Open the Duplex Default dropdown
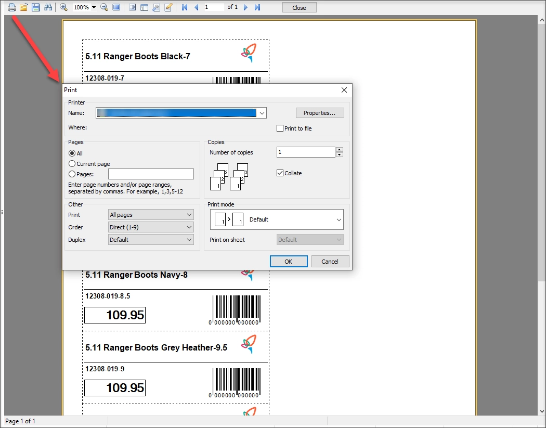Screen dimensions: 546x428 (x=151, y=240)
